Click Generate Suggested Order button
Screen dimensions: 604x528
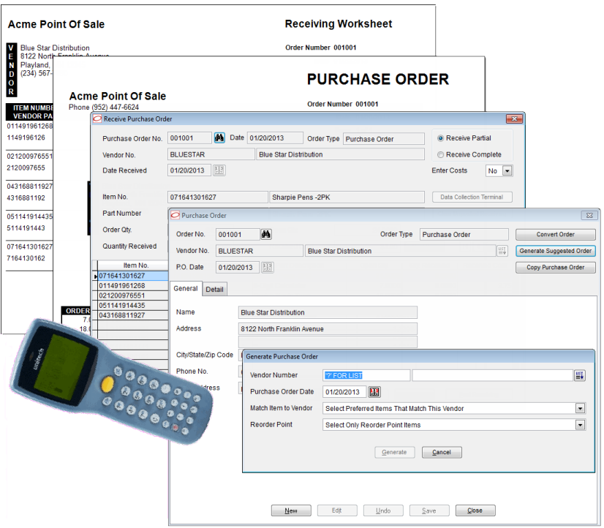click(x=556, y=251)
